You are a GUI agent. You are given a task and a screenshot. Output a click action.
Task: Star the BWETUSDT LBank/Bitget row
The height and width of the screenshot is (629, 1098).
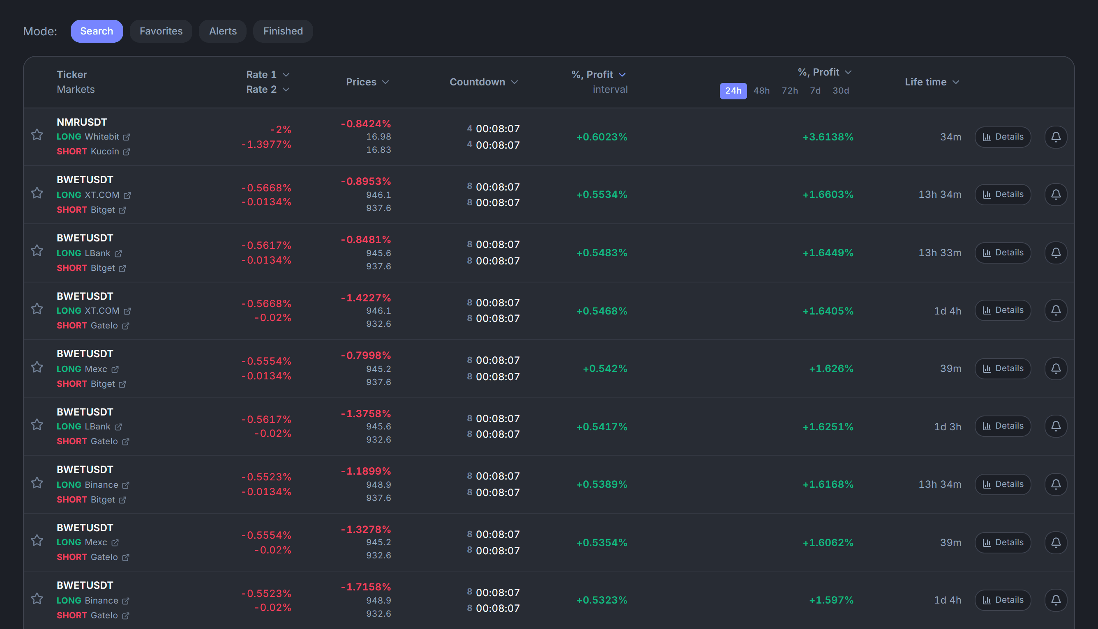37,250
